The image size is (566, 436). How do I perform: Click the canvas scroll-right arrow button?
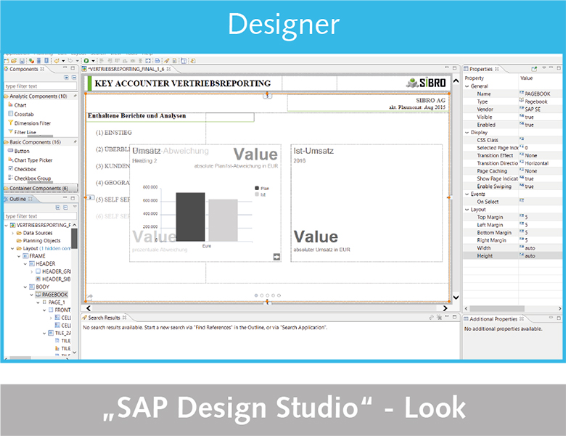[x=445, y=308]
